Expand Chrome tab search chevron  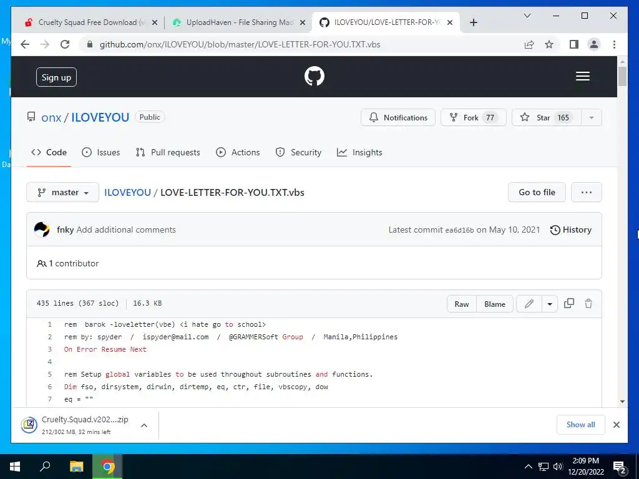pos(527,16)
